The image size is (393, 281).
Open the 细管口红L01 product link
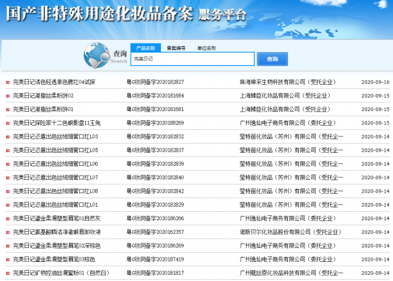point(55,205)
